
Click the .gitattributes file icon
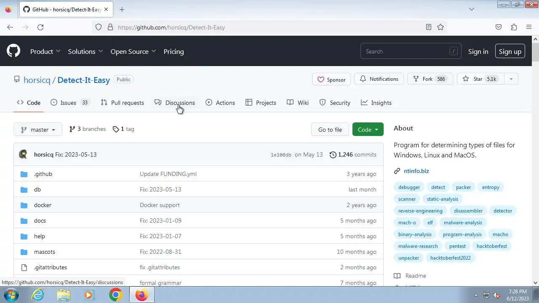click(24, 267)
